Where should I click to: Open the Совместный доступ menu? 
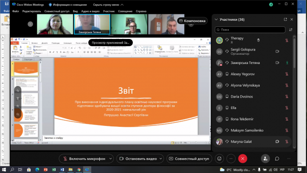click(x=57, y=11)
